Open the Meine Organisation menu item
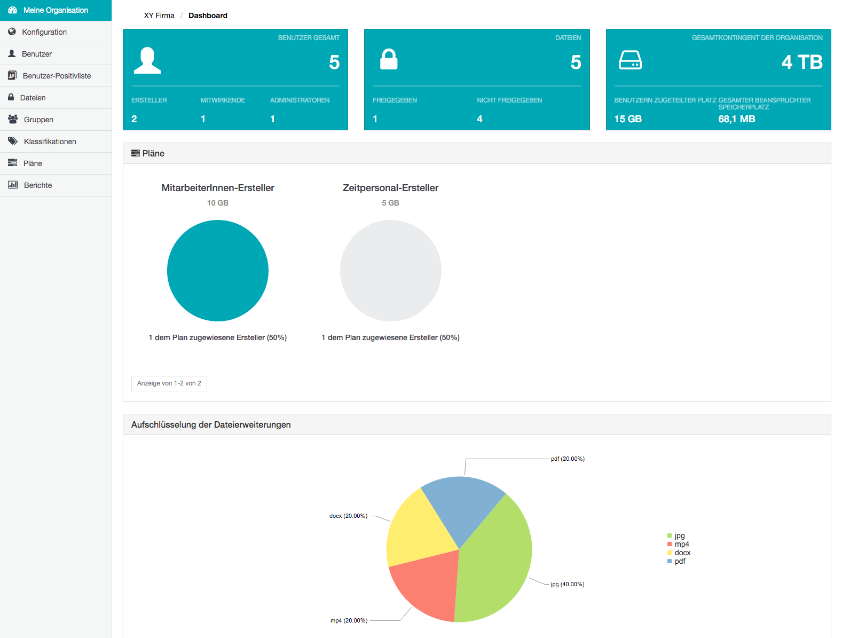 (56, 10)
